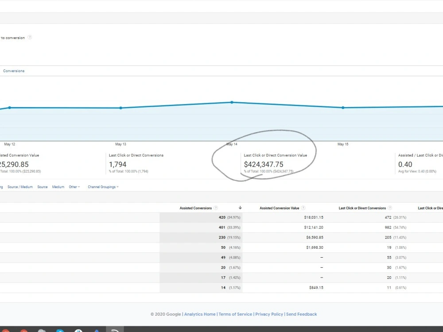Expand the Channel Groupings dropdown
This screenshot has height=332, width=443.
click(103, 187)
